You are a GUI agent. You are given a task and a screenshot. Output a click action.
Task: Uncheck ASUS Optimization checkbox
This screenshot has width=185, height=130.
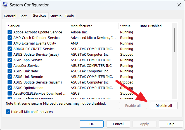point(10,88)
